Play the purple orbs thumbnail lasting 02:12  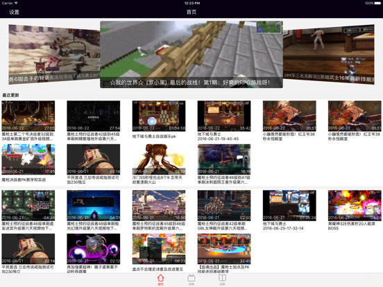coord(93,249)
